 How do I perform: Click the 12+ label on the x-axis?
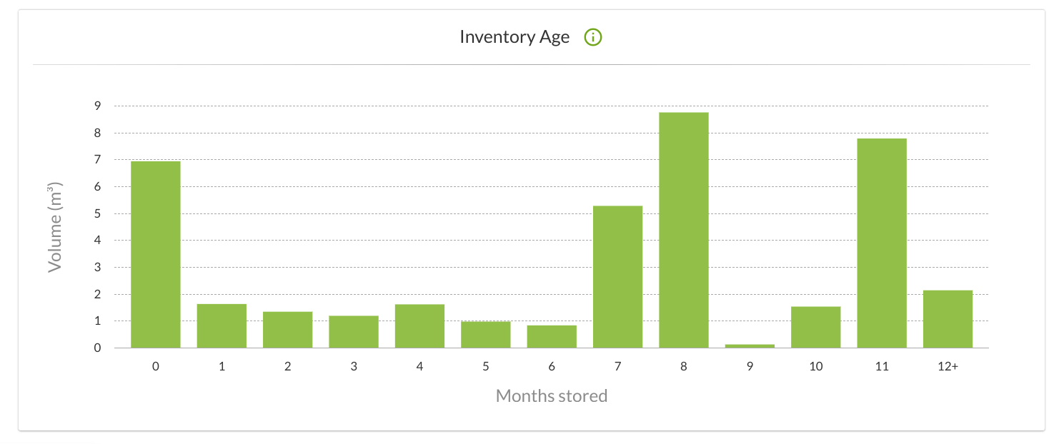(x=948, y=367)
